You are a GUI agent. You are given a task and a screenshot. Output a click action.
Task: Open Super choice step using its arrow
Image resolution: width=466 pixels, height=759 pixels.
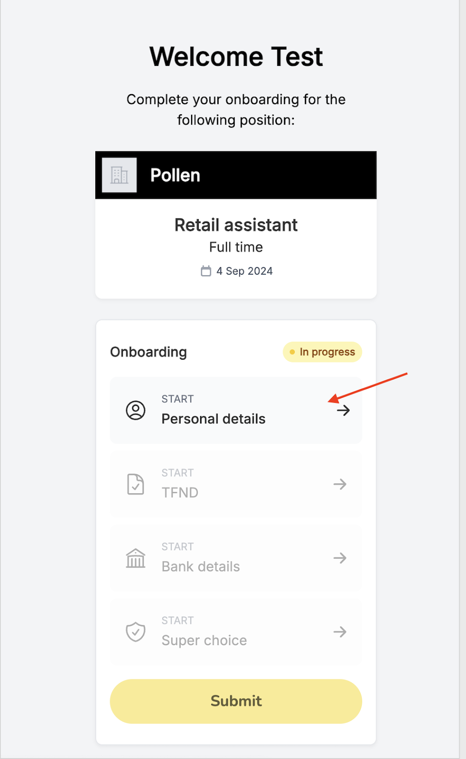[x=340, y=632]
